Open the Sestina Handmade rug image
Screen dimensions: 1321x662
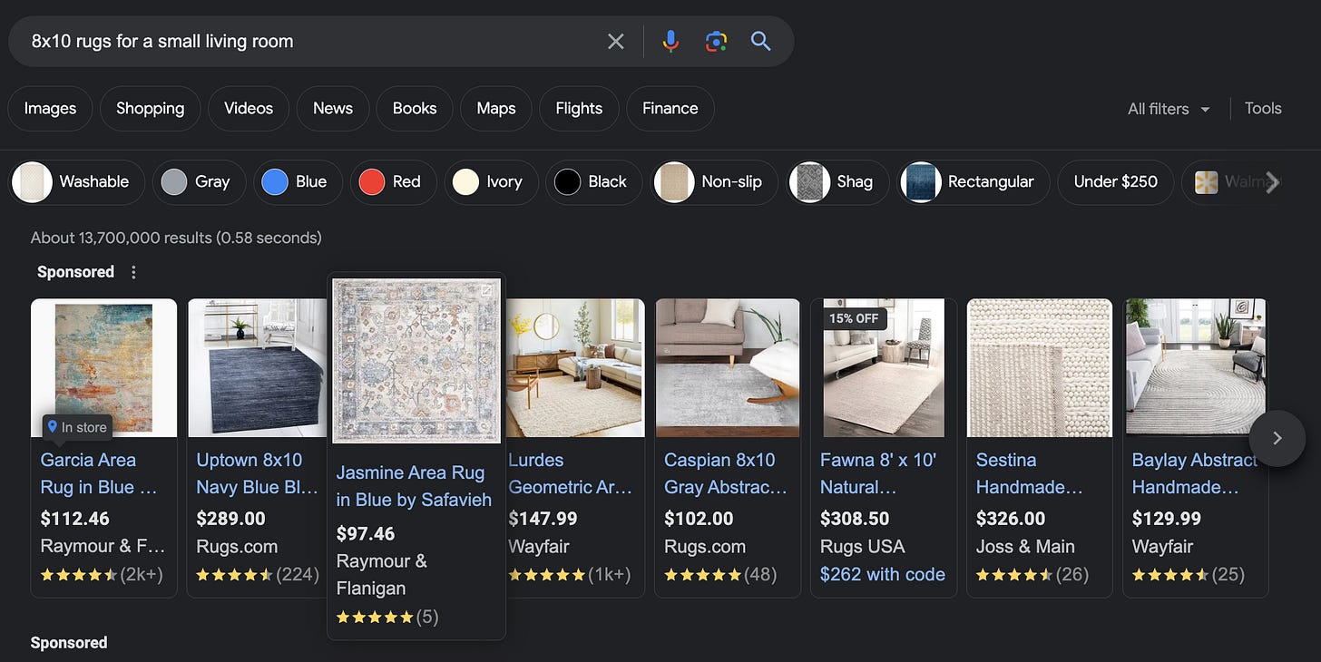coord(1040,367)
